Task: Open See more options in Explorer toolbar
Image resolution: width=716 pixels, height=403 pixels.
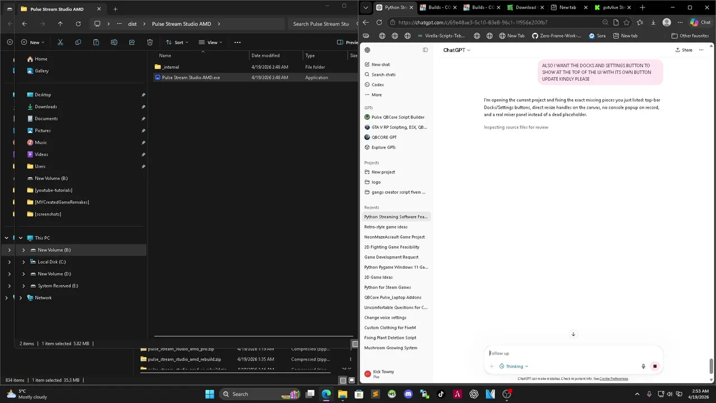Action: 237,43
